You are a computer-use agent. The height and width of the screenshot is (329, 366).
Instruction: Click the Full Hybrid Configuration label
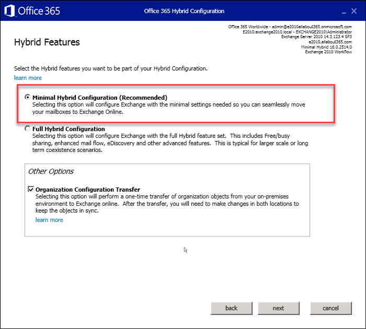click(x=68, y=129)
